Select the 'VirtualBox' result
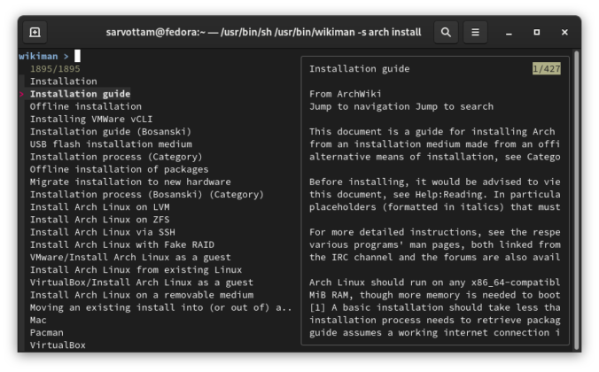Image resolution: width=599 pixels, height=372 pixels. point(58,345)
